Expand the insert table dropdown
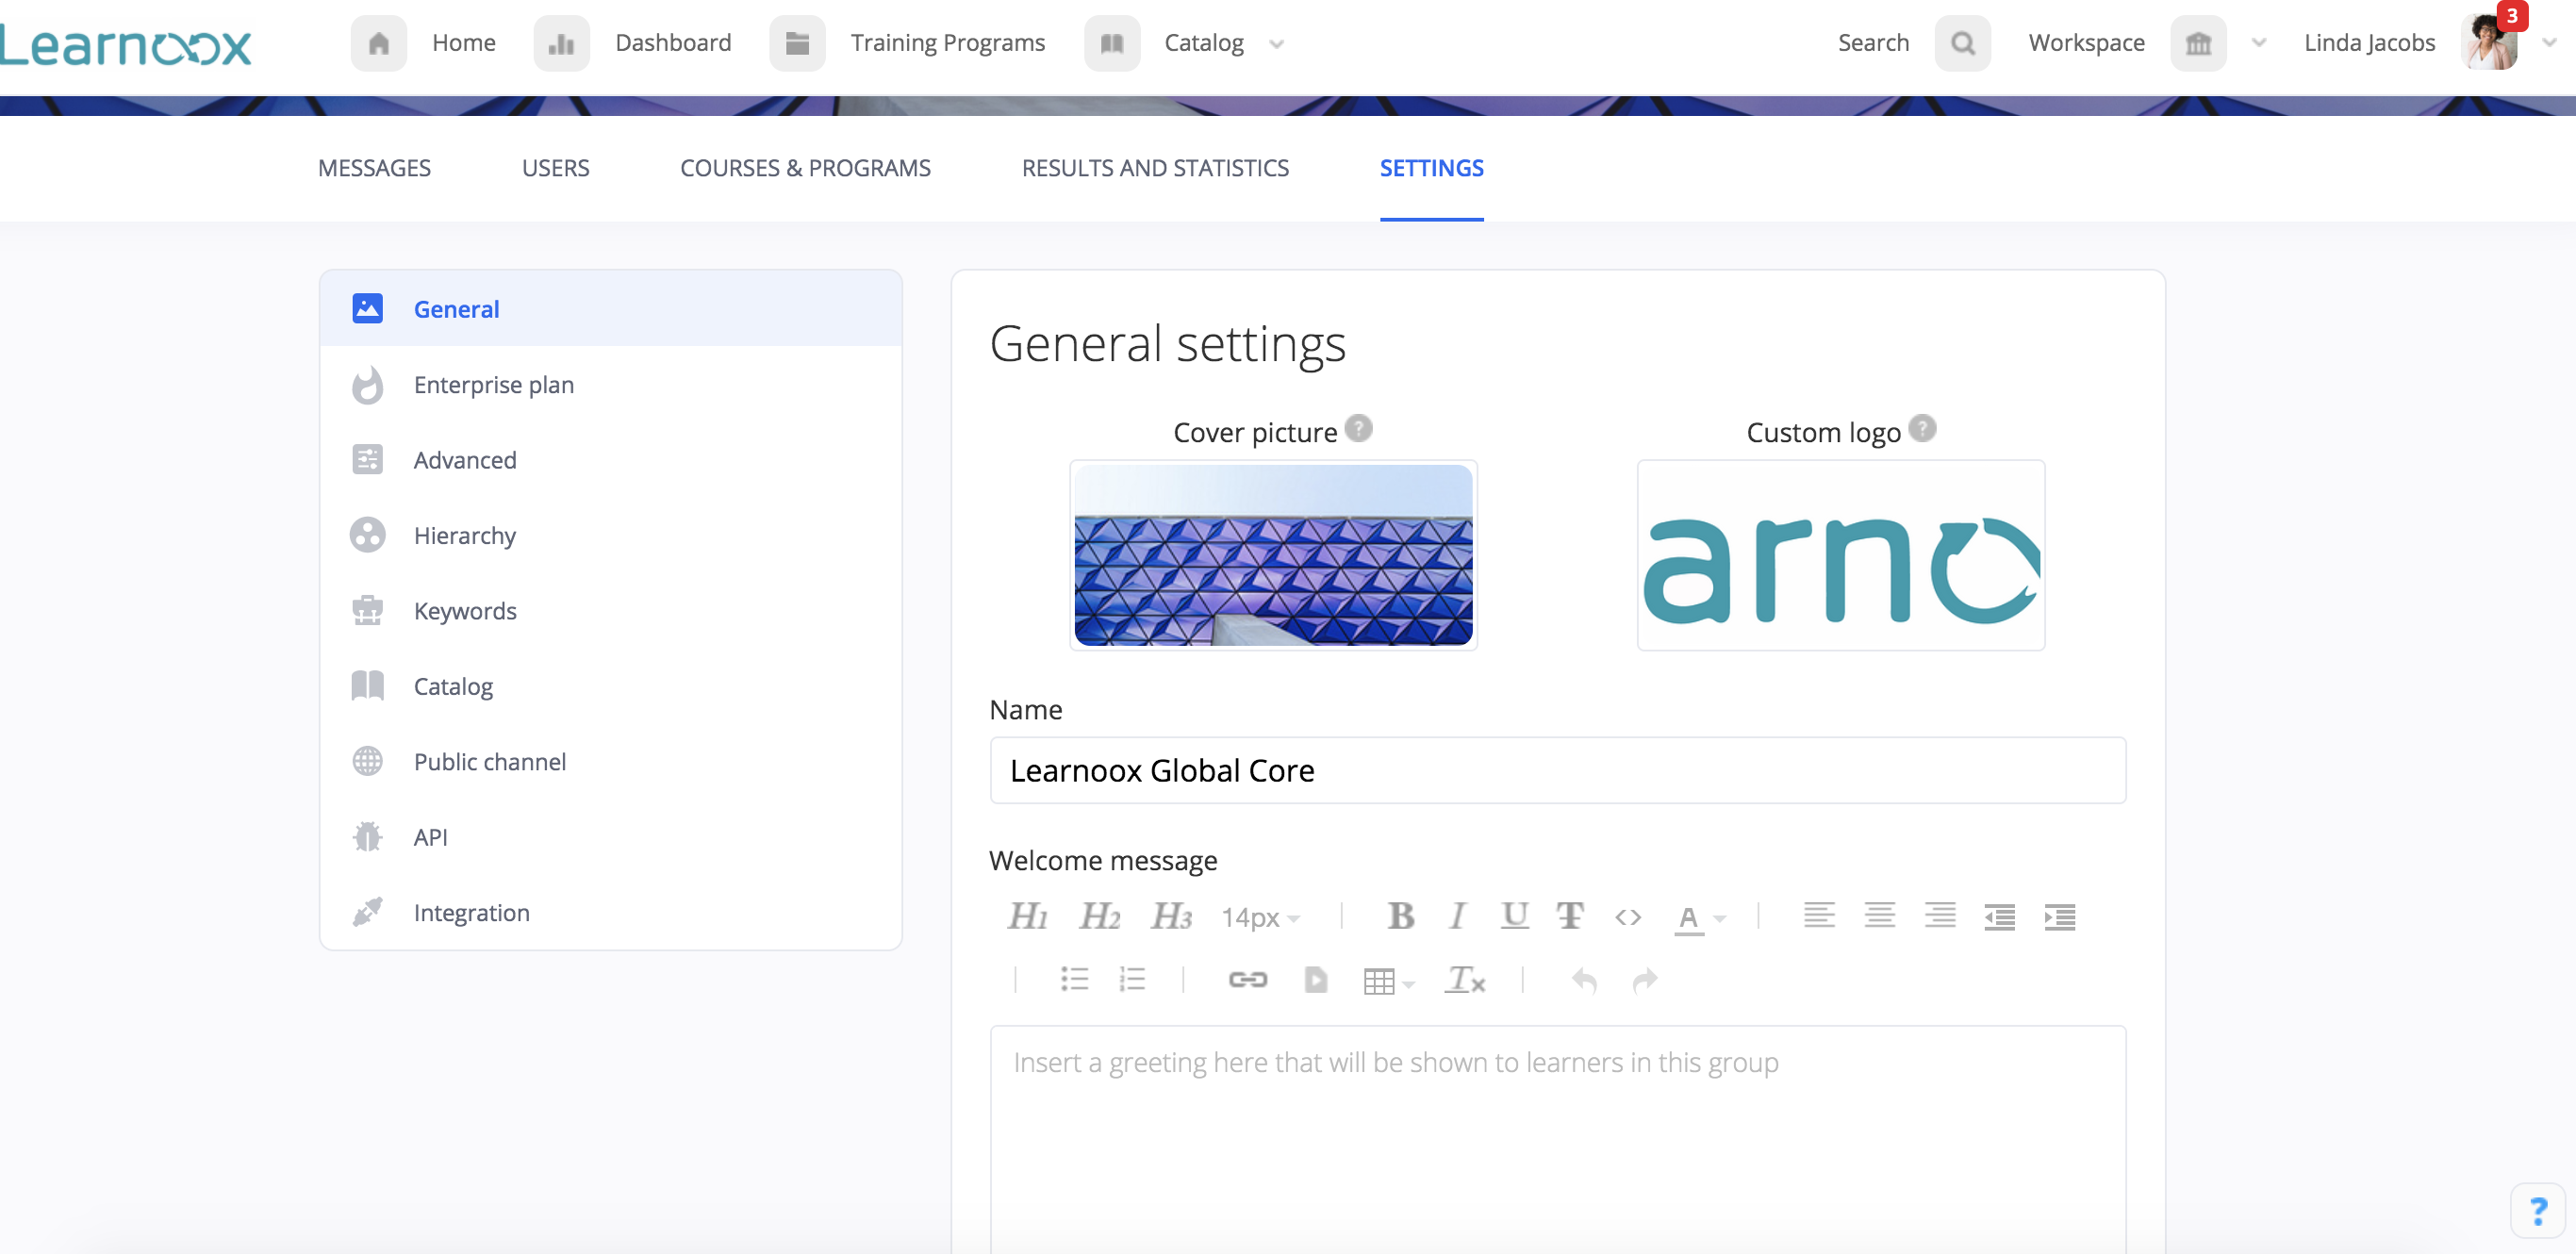Viewport: 2576px width, 1254px height. click(x=1388, y=981)
